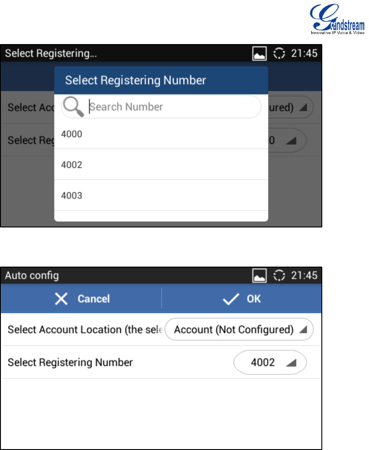
Task: Click the Select Registering... title text
Action: [x=51, y=53]
